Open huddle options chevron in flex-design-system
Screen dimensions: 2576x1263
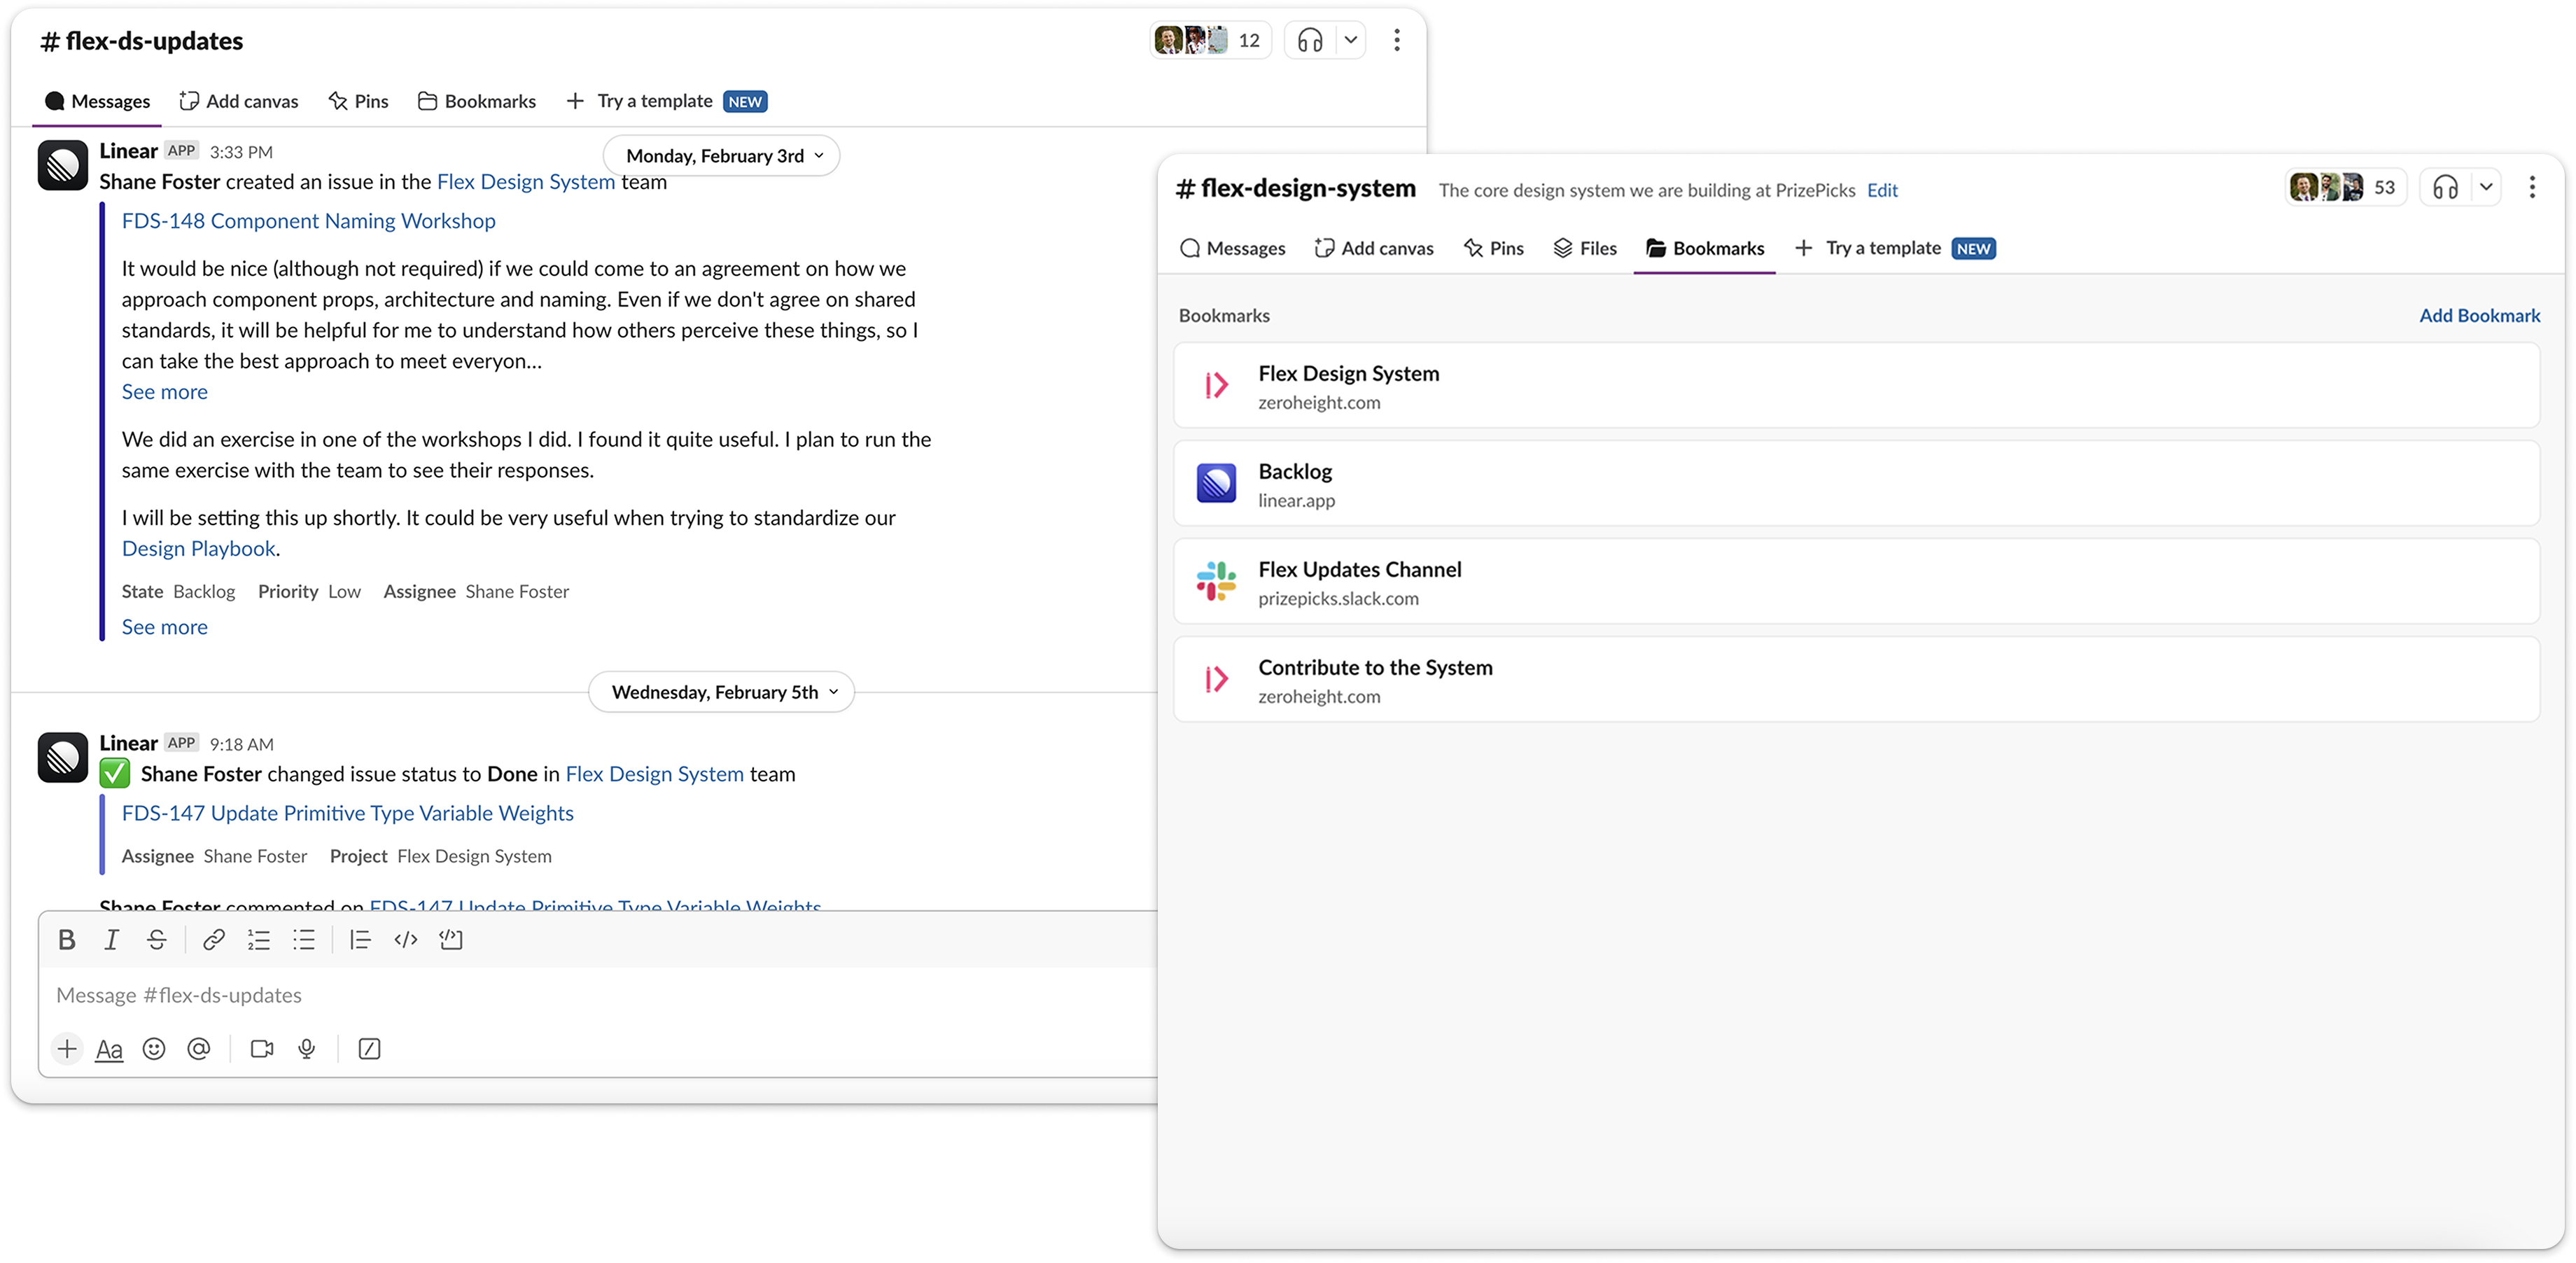pos(2485,187)
